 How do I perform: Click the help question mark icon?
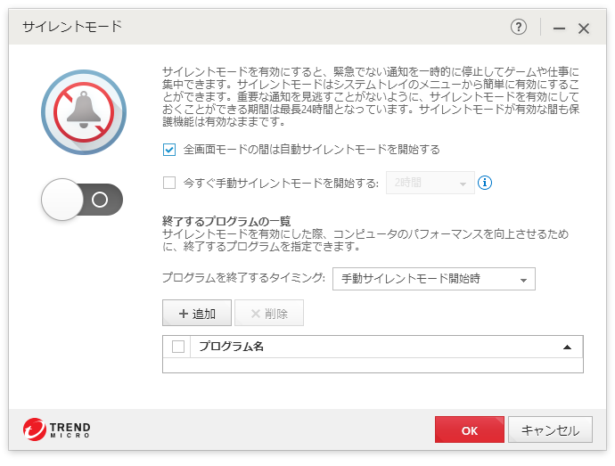point(519,28)
